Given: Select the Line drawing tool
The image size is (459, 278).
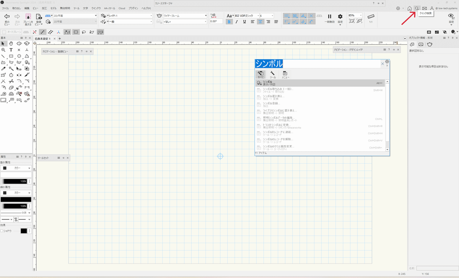Looking at the screenshot, I should 3,56.
